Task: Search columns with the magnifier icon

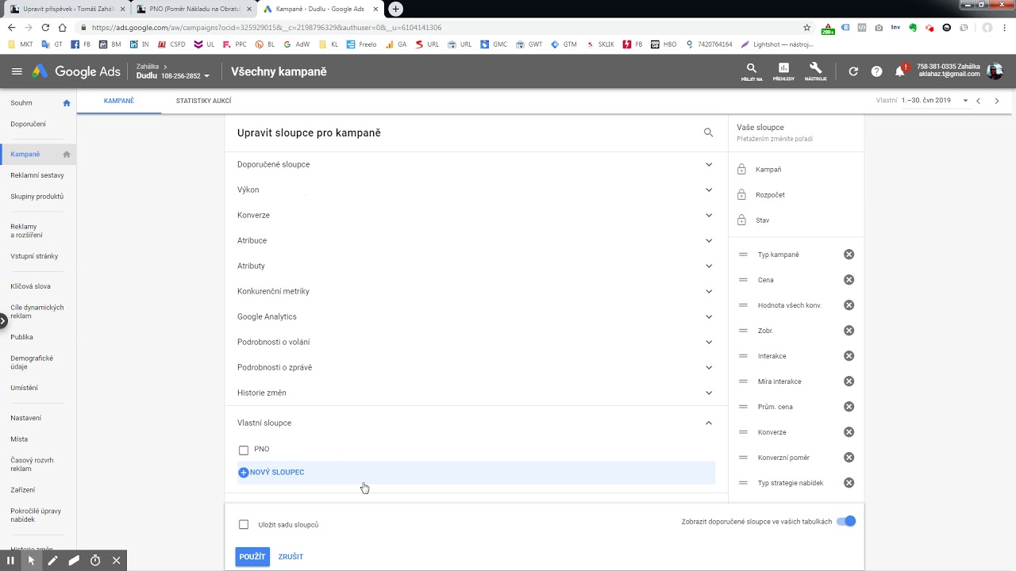Action: click(708, 132)
